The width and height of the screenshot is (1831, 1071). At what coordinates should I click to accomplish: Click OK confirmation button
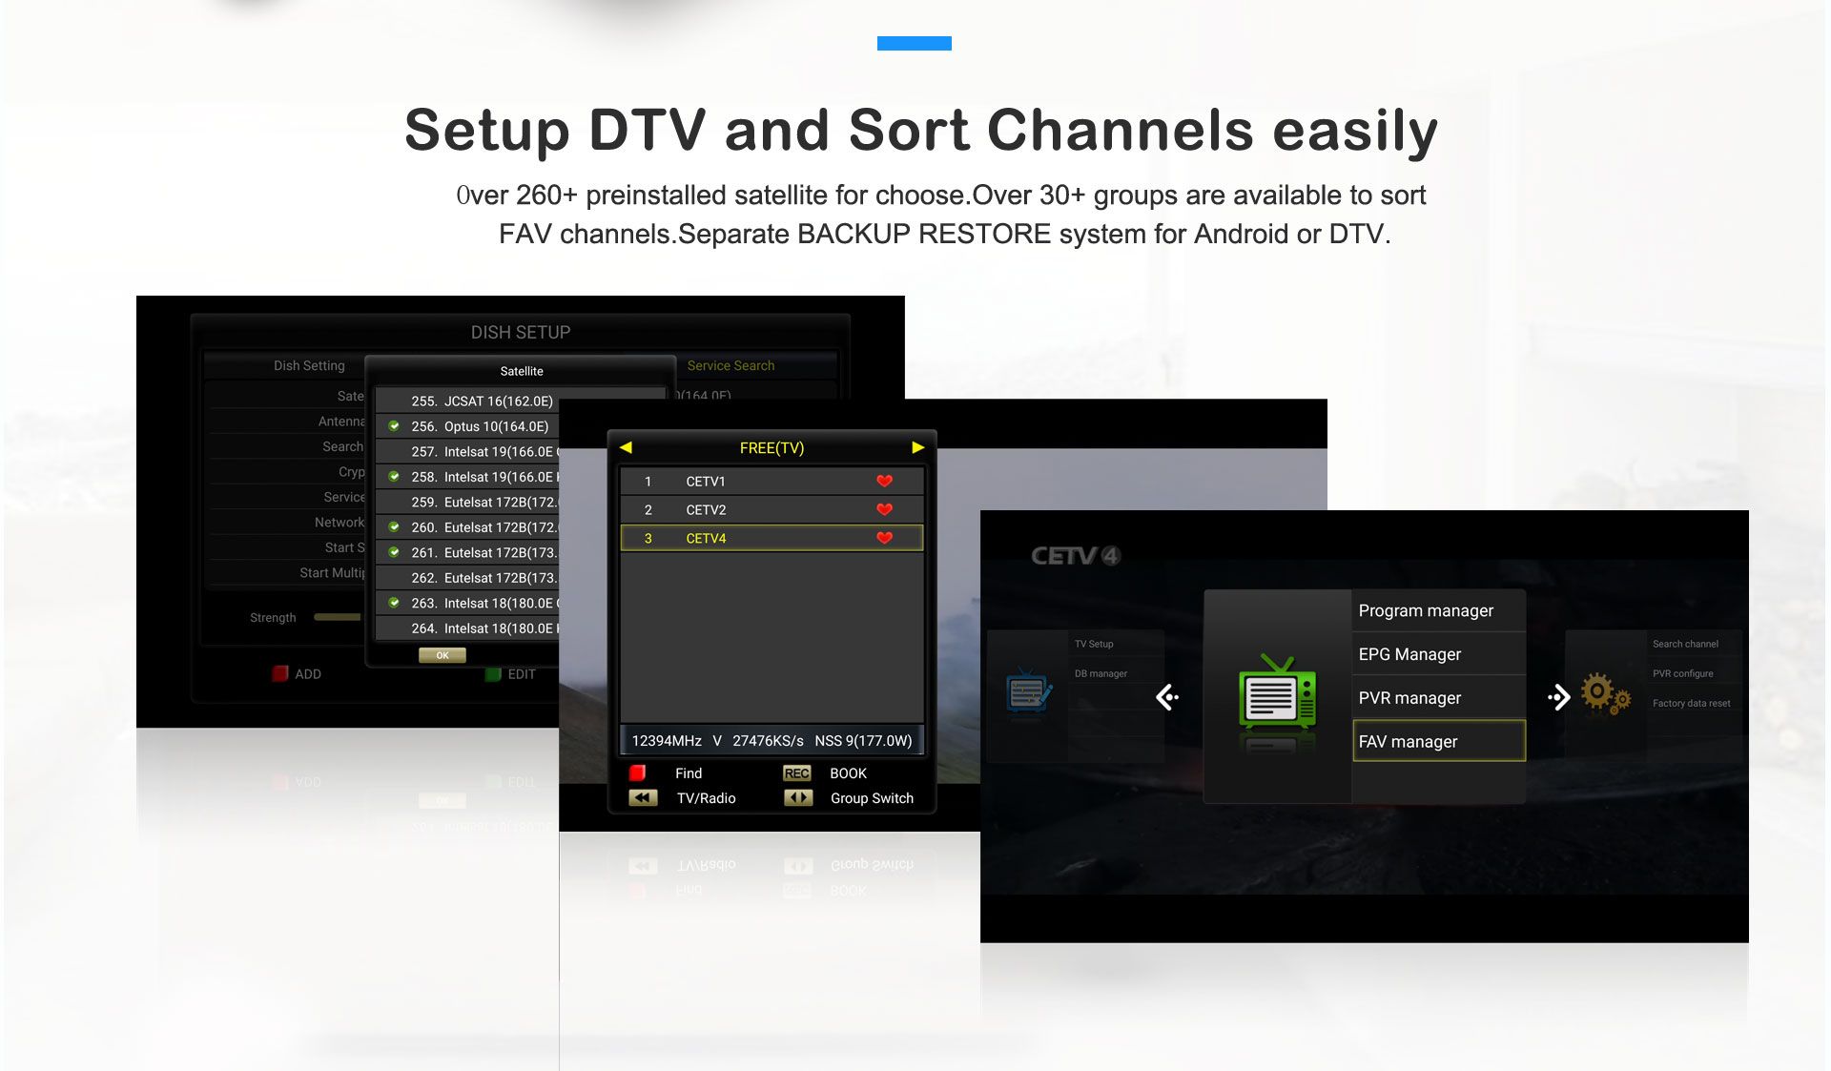(439, 654)
